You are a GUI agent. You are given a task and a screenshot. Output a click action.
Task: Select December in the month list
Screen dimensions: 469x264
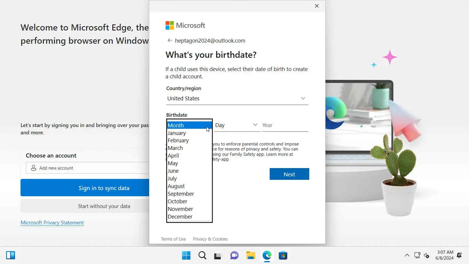point(189,217)
